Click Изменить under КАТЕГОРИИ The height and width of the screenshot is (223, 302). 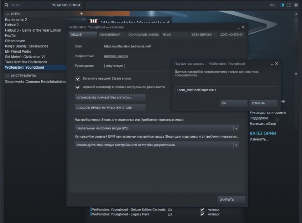pyautogui.click(x=259, y=139)
